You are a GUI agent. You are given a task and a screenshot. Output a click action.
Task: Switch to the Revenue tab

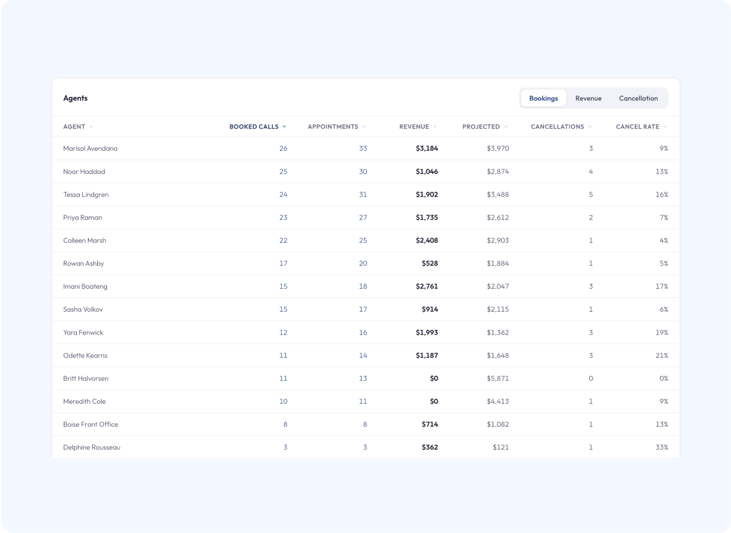[x=588, y=98]
